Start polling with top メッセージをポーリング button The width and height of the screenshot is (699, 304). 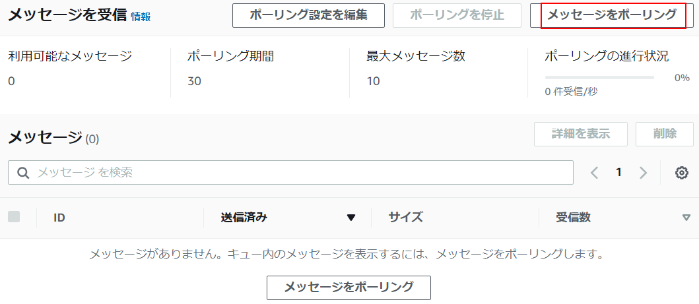[612, 15]
